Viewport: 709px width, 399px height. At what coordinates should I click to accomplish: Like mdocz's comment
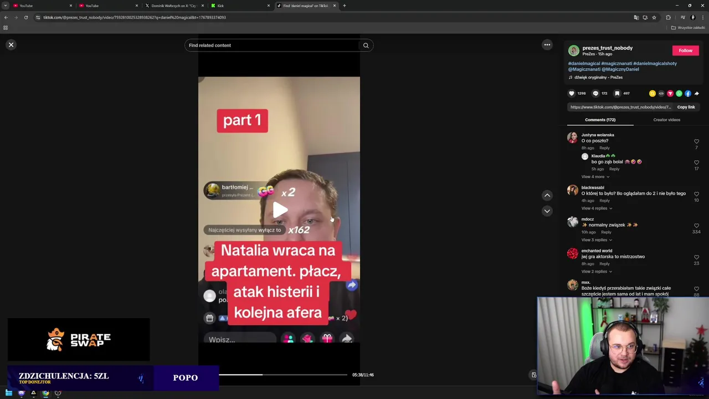coord(696,226)
